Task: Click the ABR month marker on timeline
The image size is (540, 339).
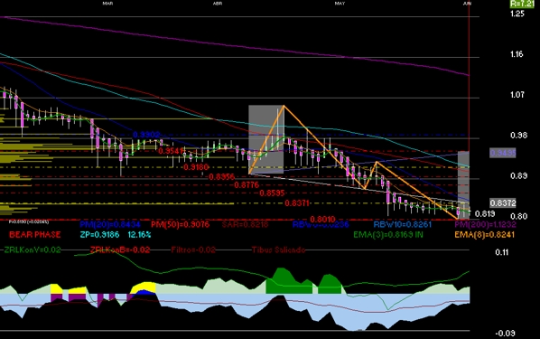Action: [x=218, y=4]
